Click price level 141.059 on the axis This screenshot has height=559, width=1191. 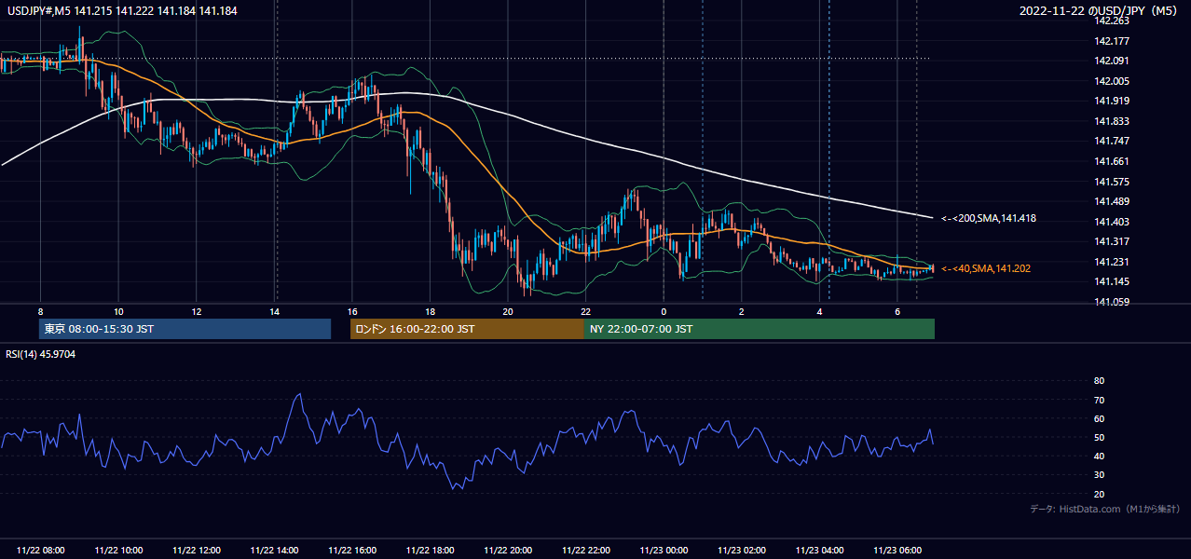(1111, 302)
